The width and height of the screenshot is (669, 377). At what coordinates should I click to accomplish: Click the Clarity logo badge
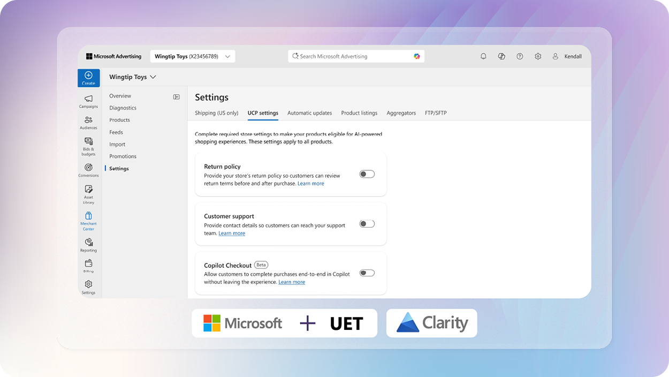coord(432,323)
